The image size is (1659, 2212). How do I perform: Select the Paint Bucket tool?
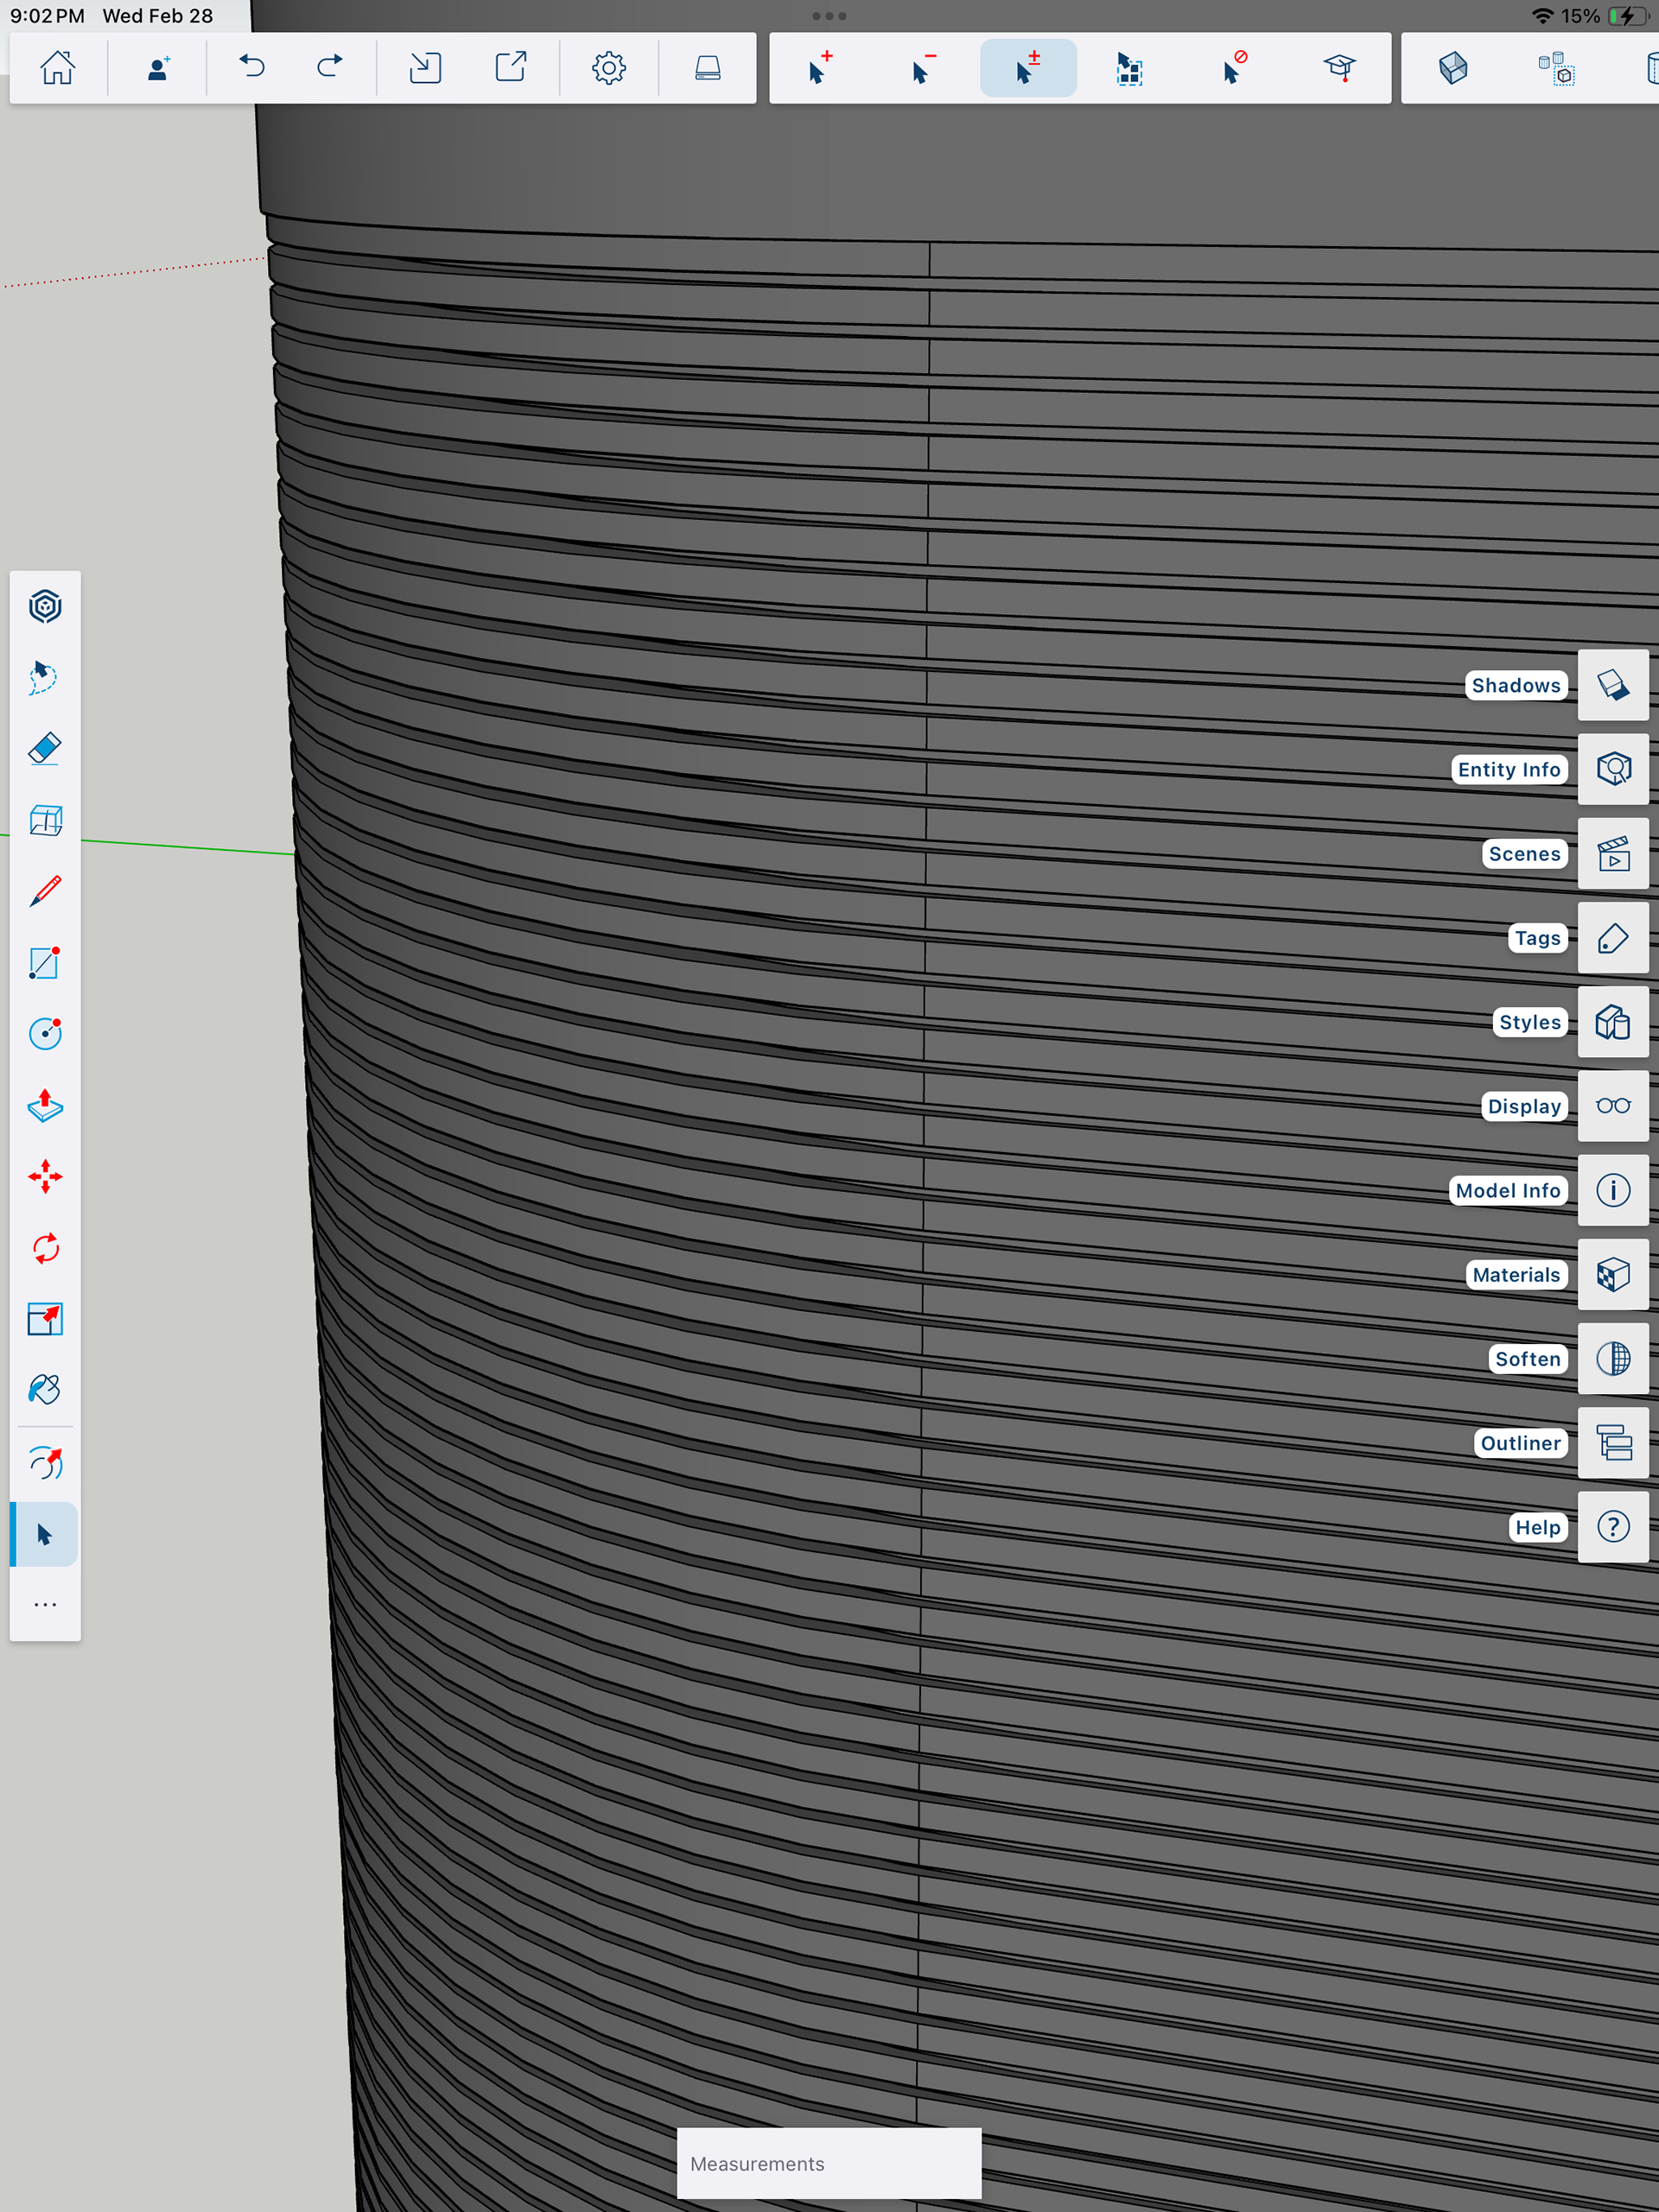coord(45,1390)
